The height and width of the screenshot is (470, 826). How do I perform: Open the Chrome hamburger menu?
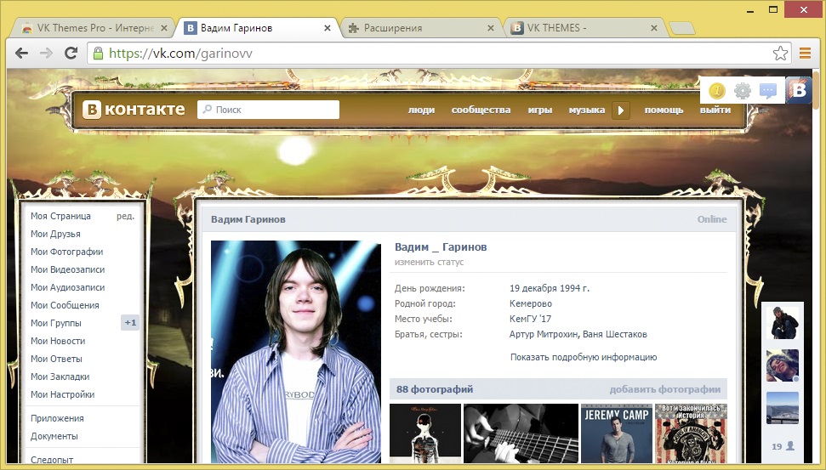coord(805,54)
